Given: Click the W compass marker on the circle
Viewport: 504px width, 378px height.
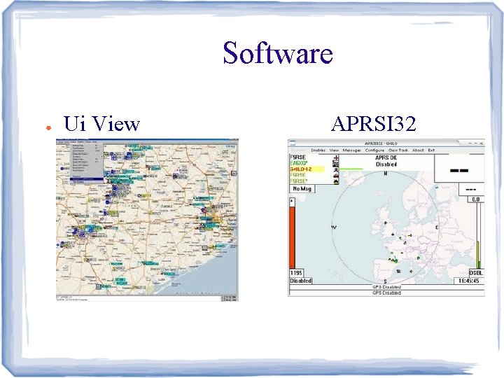Looking at the screenshot, I should pos(334,227).
